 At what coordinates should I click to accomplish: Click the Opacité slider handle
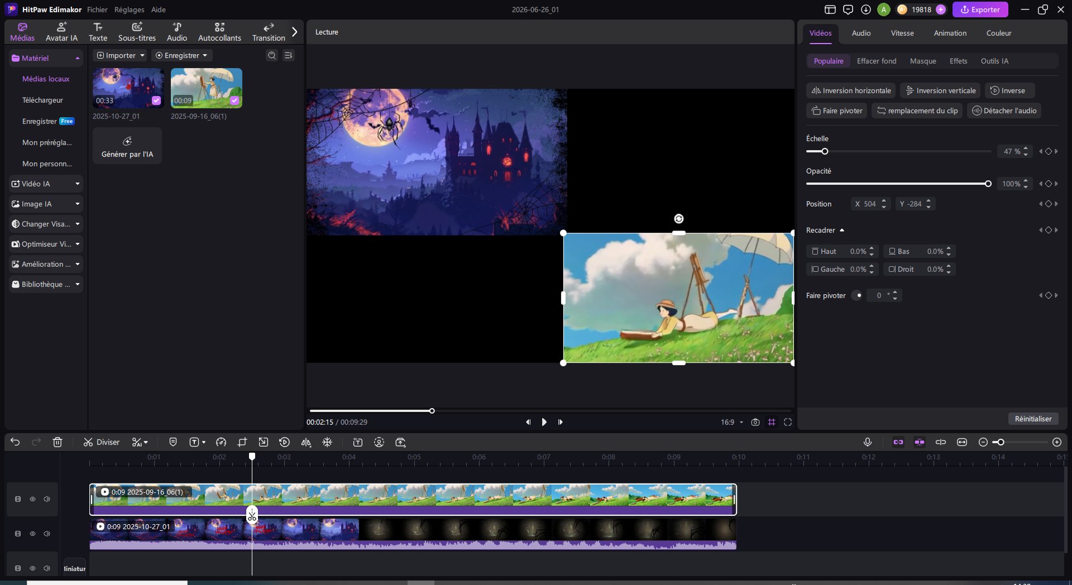[x=988, y=184]
